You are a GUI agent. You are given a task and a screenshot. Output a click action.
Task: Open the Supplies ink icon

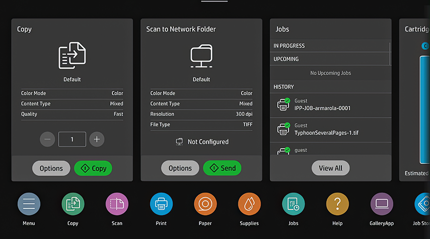click(249, 204)
